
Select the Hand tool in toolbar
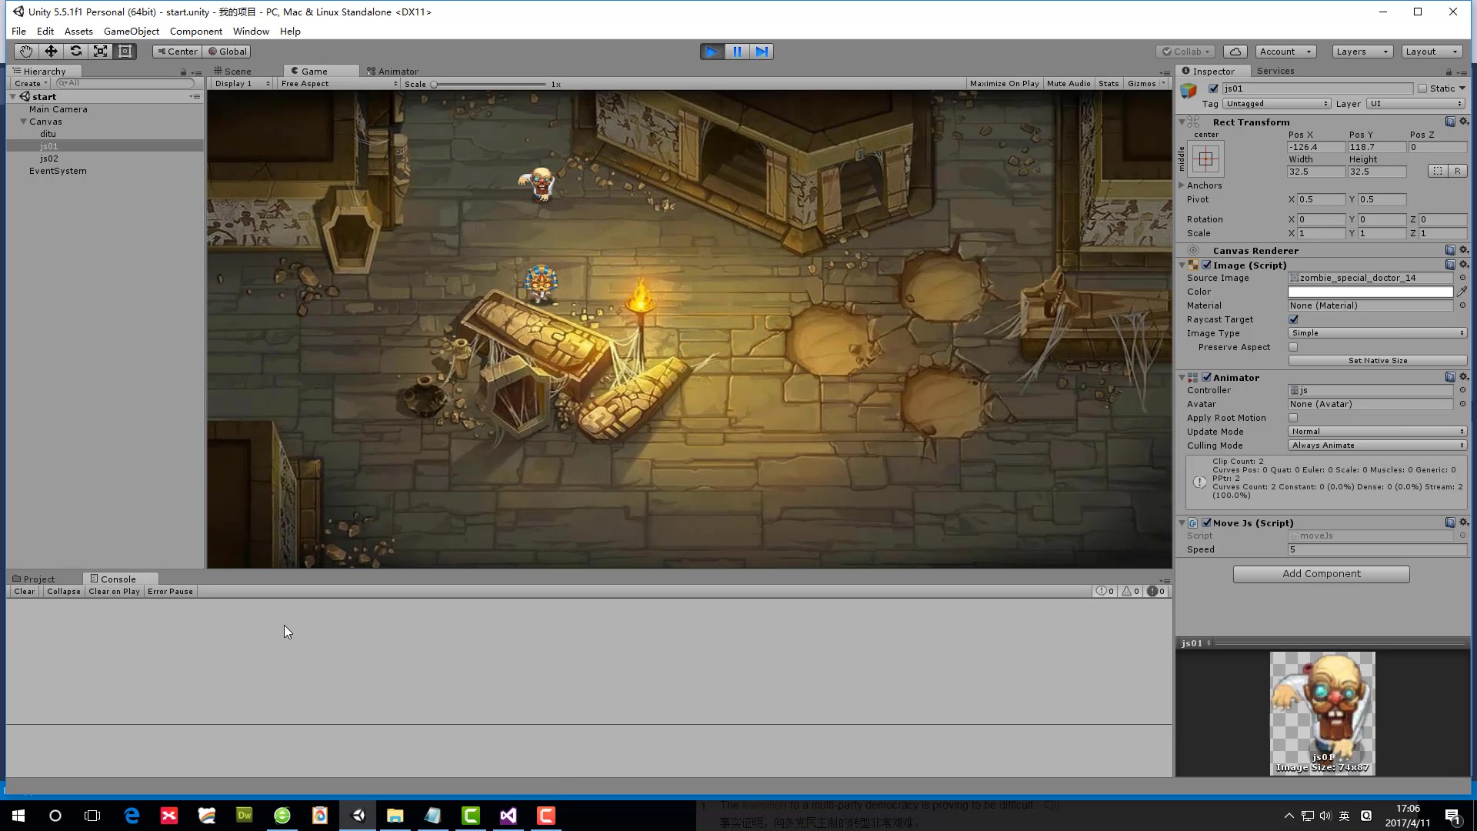pyautogui.click(x=26, y=52)
